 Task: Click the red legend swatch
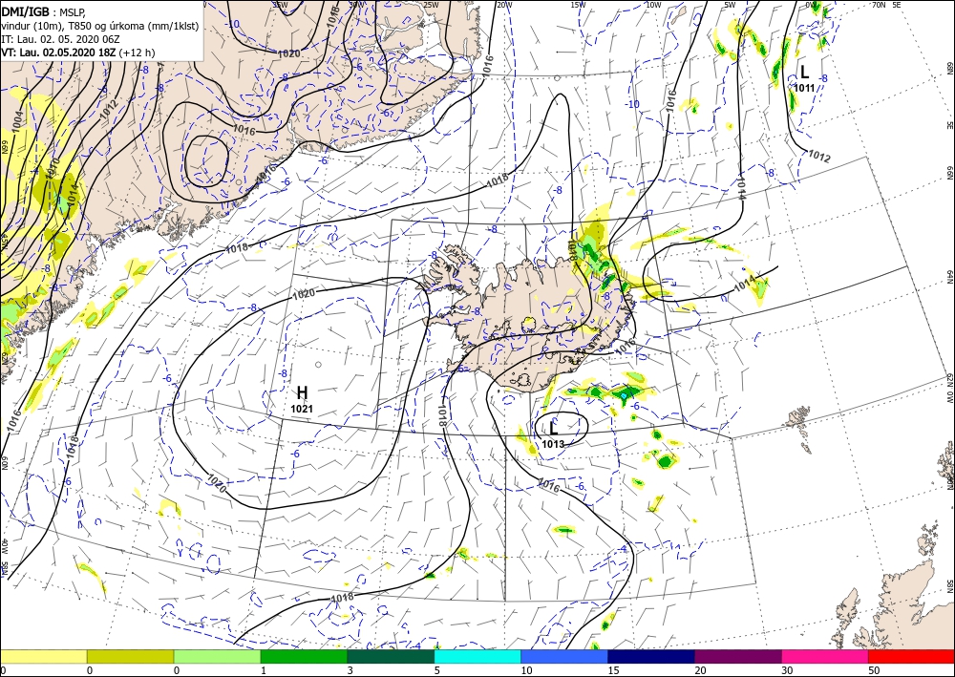(x=912, y=656)
